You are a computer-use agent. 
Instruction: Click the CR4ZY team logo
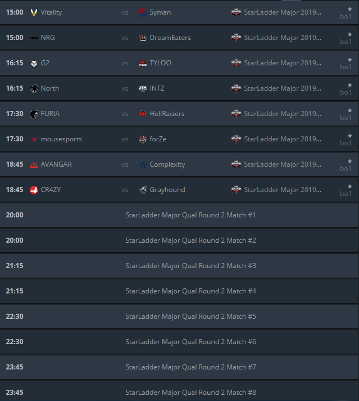[x=34, y=190]
